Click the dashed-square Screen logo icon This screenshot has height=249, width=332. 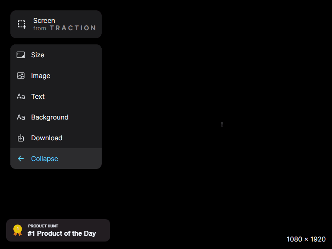pyautogui.click(x=22, y=24)
